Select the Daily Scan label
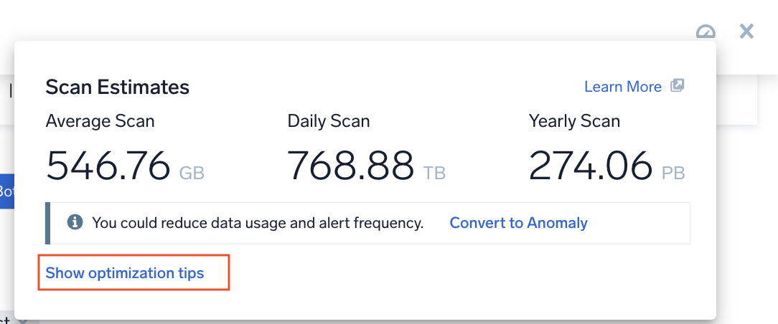Viewport: 778px width, 324px height. click(x=329, y=121)
